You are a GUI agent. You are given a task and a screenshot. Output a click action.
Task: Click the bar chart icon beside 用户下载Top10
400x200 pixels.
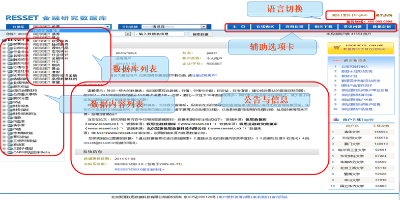tap(336, 120)
